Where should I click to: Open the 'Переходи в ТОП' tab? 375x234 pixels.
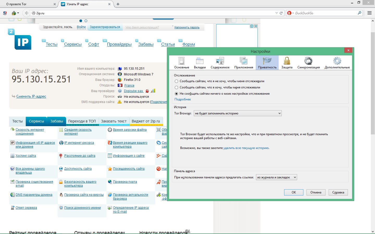[x=82, y=121]
